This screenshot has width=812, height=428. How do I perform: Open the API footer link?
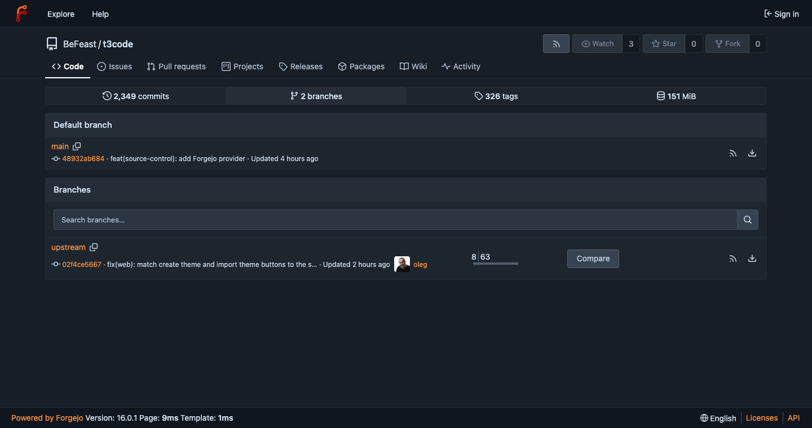tap(794, 418)
